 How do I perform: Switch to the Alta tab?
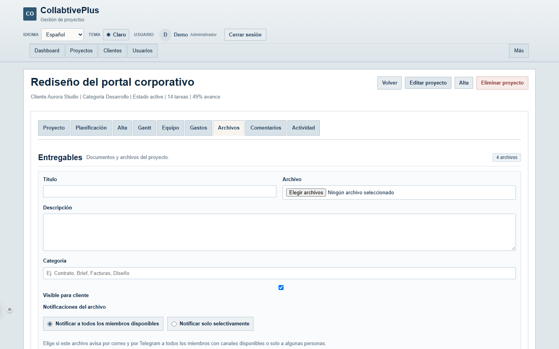122,128
